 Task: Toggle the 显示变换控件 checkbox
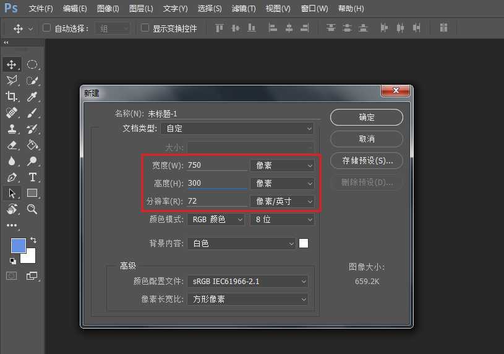point(145,28)
